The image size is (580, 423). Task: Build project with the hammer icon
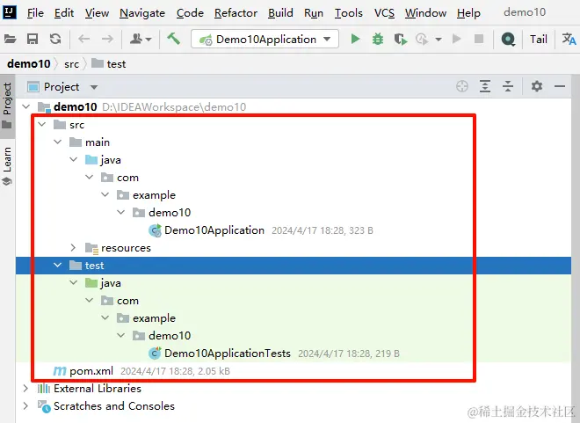pyautogui.click(x=173, y=39)
